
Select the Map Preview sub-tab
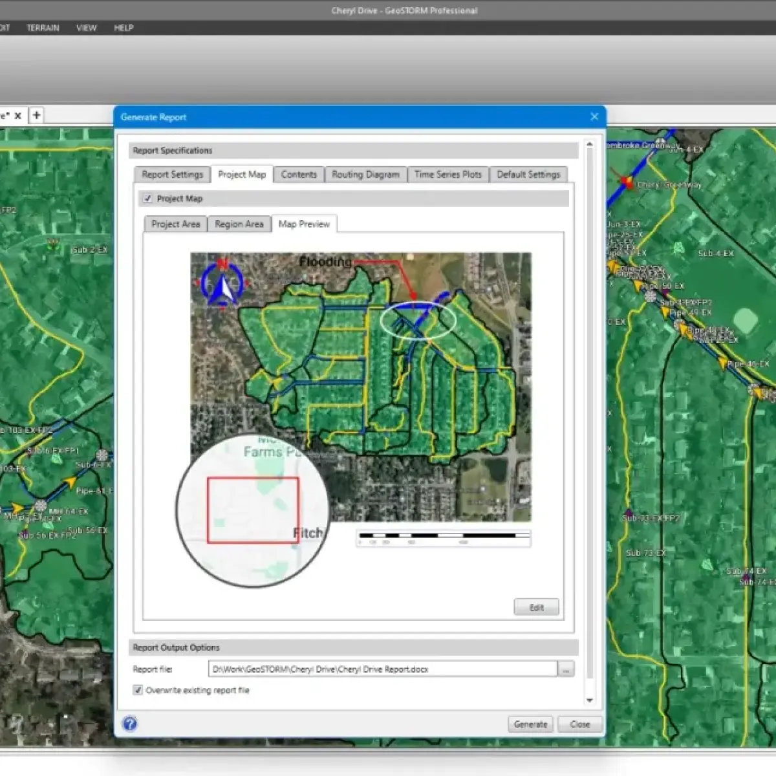point(304,224)
